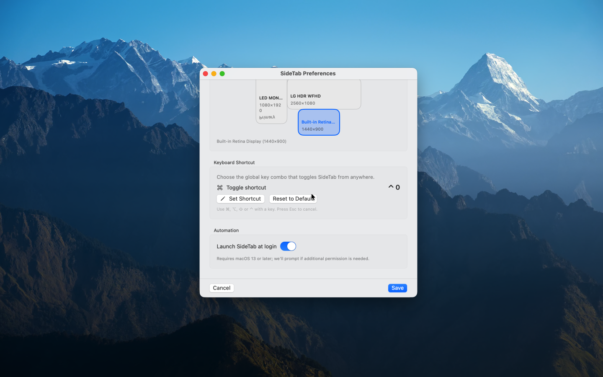The height and width of the screenshot is (377, 603).
Task: Click the control (^) symbol next to 0
Action: pyautogui.click(x=391, y=187)
